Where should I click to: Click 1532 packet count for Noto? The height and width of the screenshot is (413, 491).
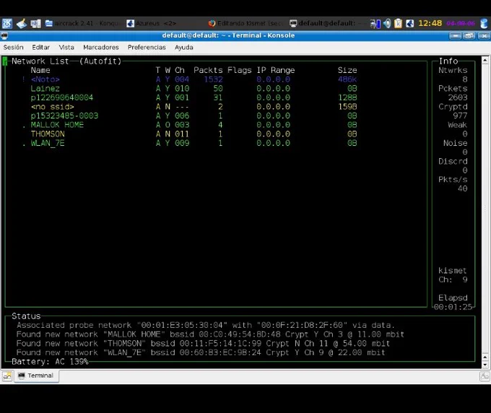(x=213, y=79)
